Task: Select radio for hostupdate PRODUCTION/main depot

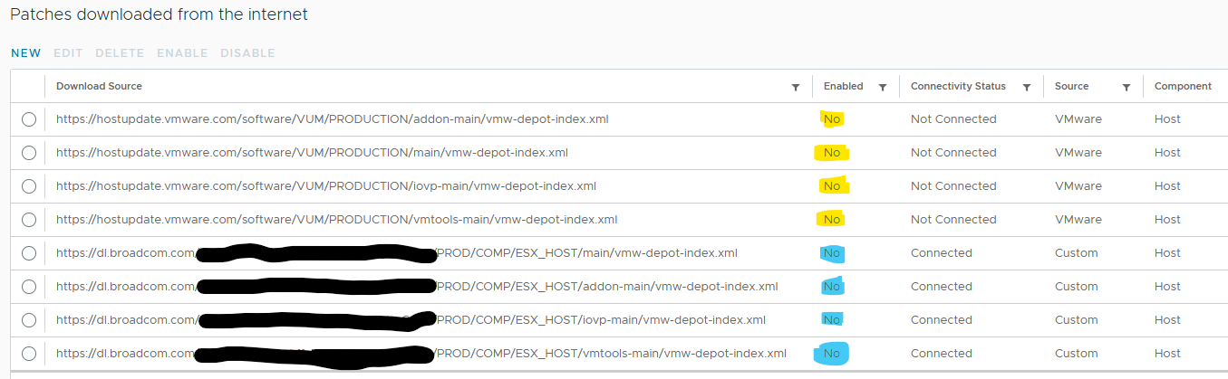Action: pos(29,153)
